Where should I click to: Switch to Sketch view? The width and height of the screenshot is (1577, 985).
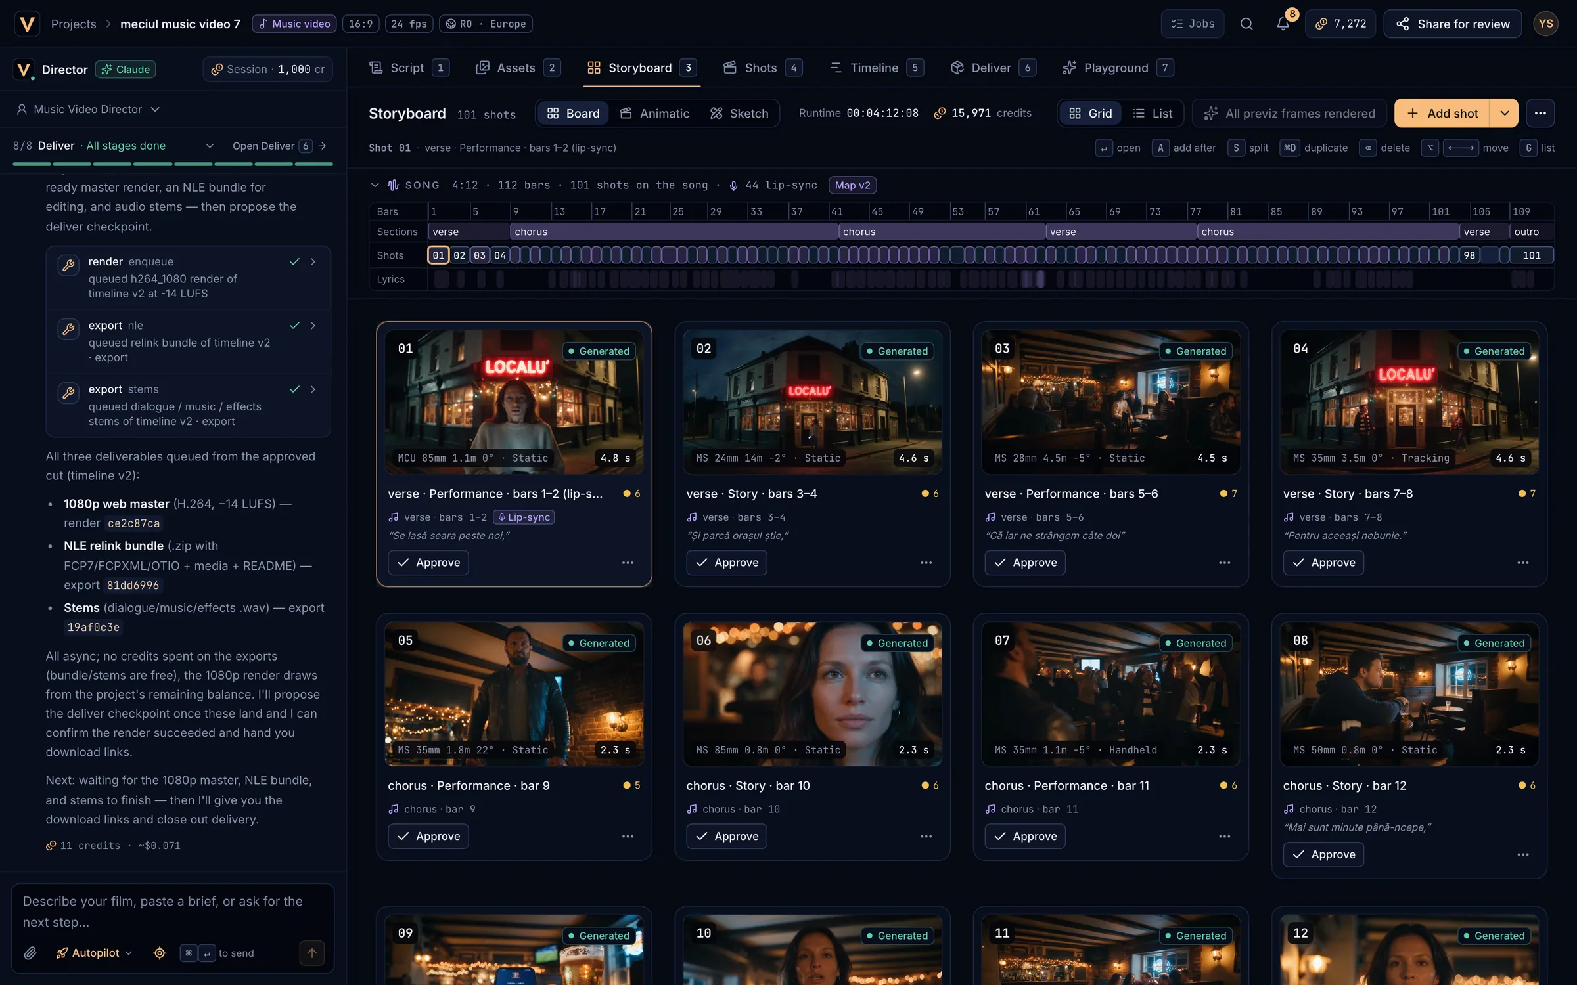coord(739,113)
